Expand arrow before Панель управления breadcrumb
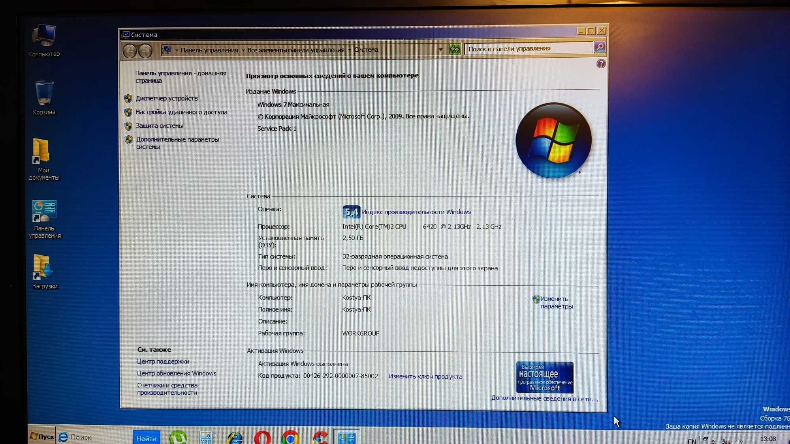Viewport: 790px width, 444px height. coord(177,50)
